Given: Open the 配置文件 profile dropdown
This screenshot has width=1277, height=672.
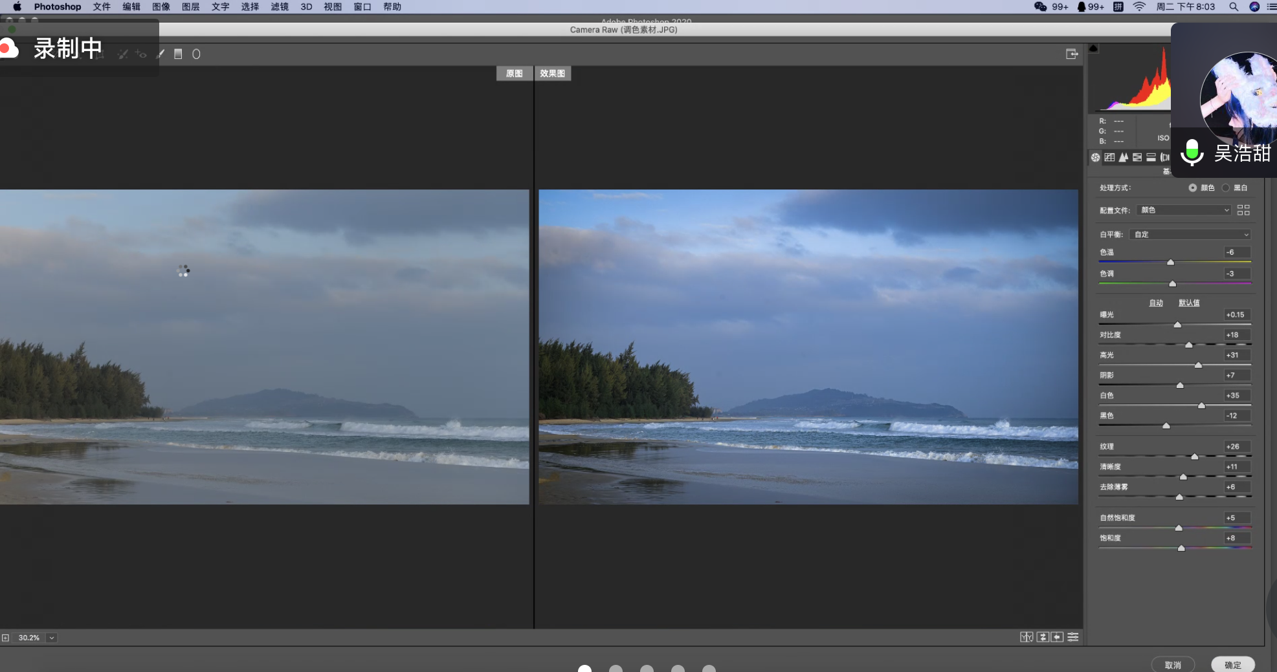Looking at the screenshot, I should [x=1183, y=210].
